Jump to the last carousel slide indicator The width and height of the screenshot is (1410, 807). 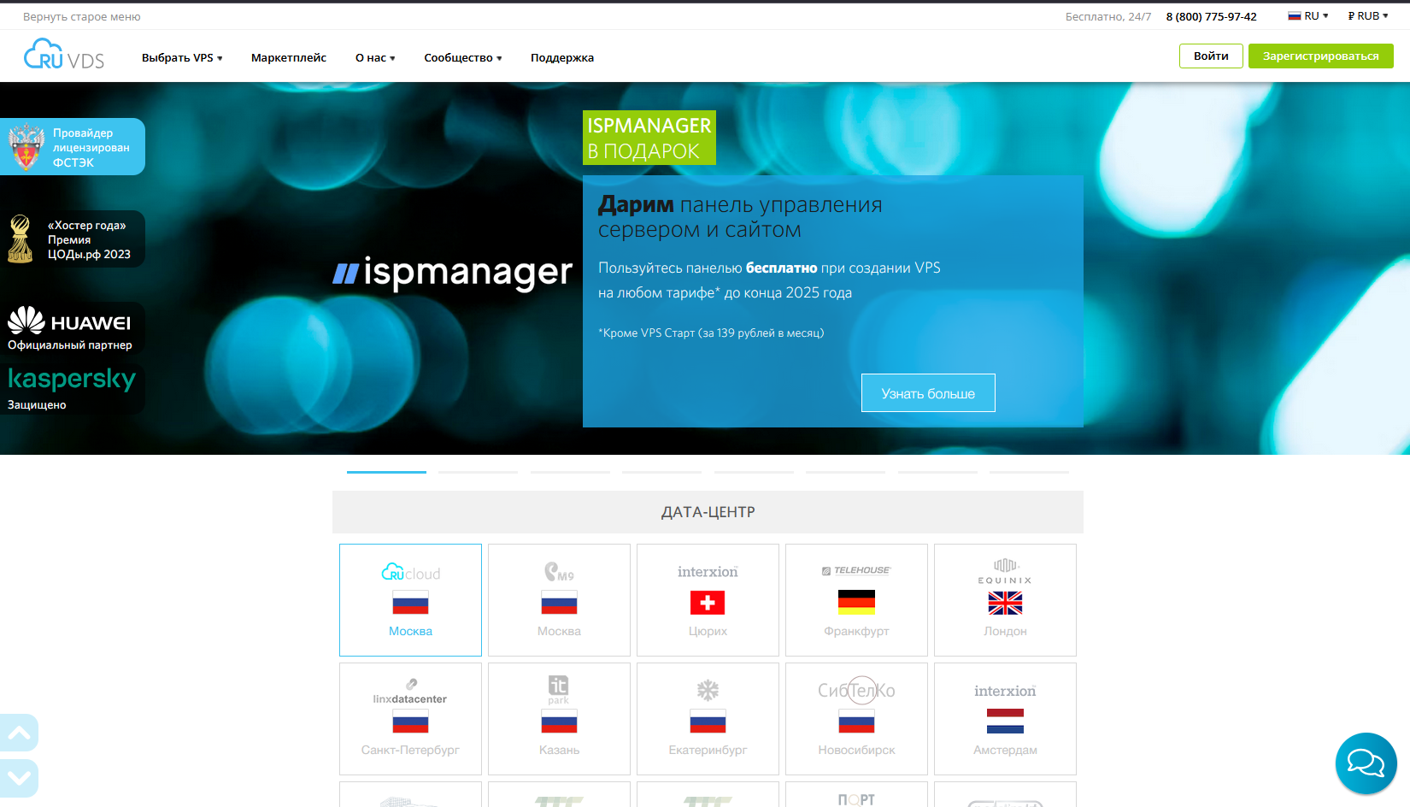pyautogui.click(x=1029, y=472)
